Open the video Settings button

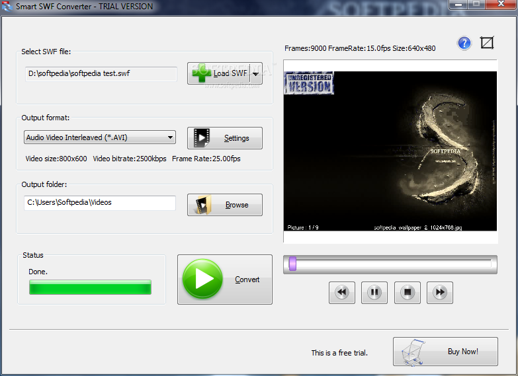(x=225, y=138)
